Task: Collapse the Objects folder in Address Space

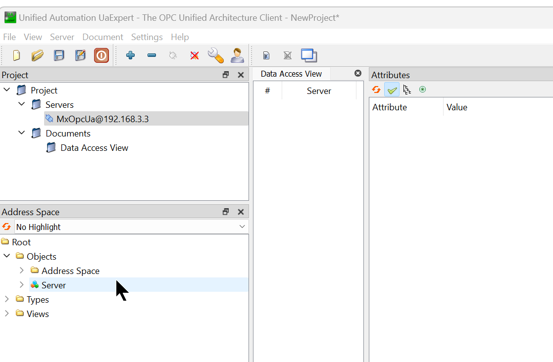Action: point(7,256)
